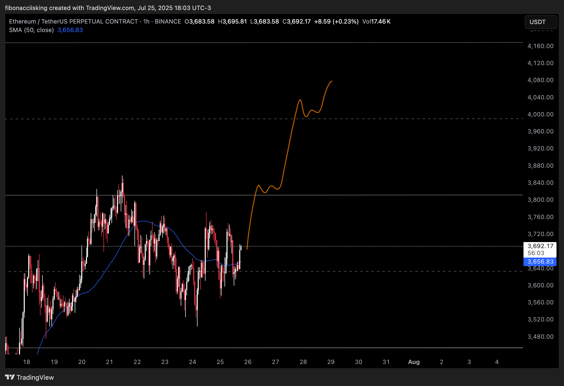Click the 3,760.00 price axis label
This screenshot has width=564, height=386.
pos(540,217)
